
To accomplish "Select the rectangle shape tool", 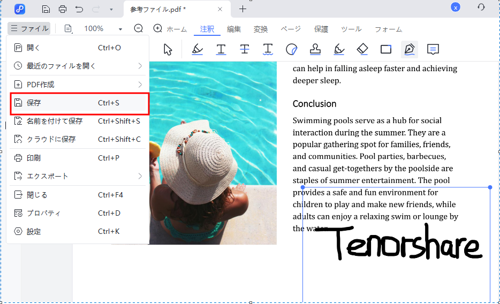I will click(386, 49).
